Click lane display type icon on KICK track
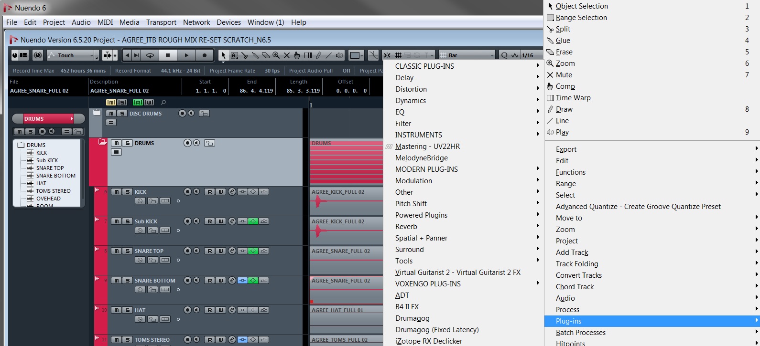This screenshot has height=346, width=760. (x=165, y=201)
